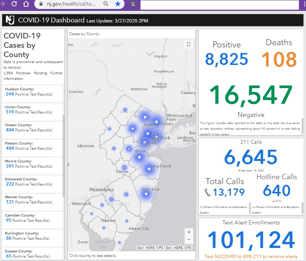The height and width of the screenshot is (261, 306).
Task: Select Ocean County with 484 positives
Action: 32,130
